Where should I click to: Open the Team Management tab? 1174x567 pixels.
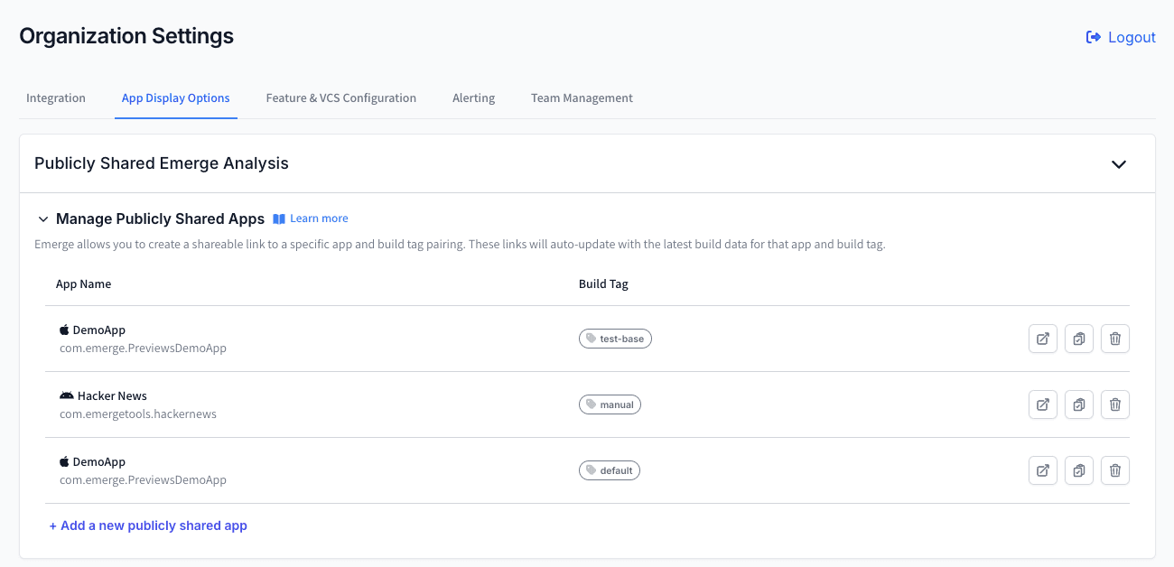pos(582,98)
